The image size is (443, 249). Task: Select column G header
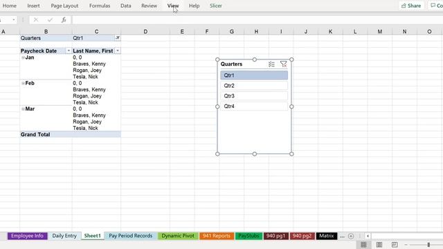pyautogui.click(x=232, y=32)
